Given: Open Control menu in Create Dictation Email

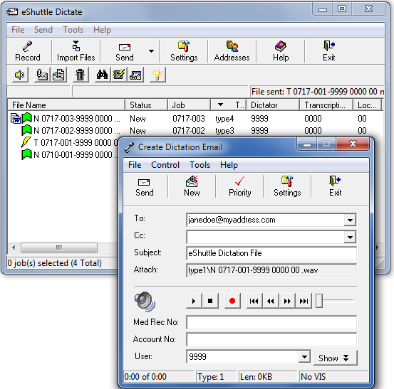Looking at the screenshot, I should coord(165,165).
